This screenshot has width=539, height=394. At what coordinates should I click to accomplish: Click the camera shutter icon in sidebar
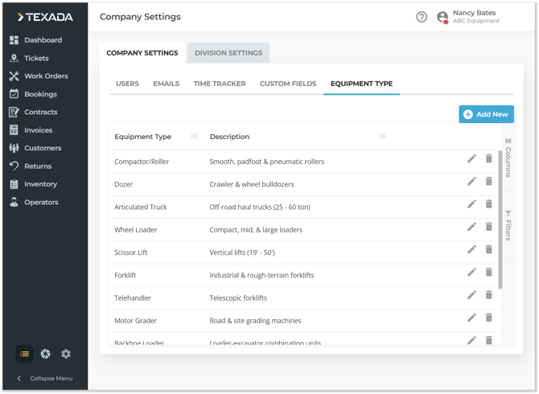(46, 354)
